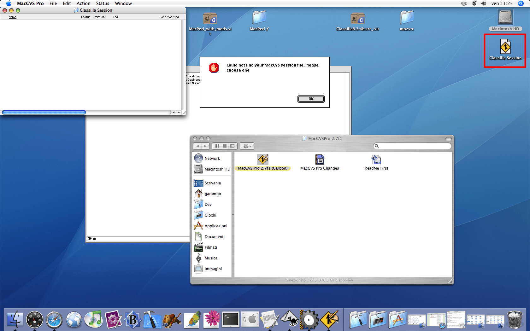Click the Finder search field
This screenshot has height=331, width=530.
pos(412,146)
